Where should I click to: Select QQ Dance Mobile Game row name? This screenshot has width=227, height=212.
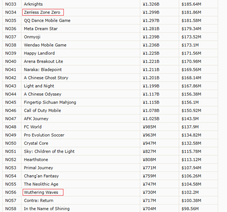point(47,20)
